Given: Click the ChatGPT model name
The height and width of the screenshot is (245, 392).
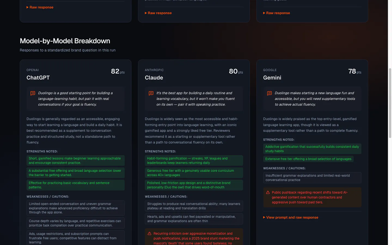Looking at the screenshot, I should tap(38, 78).
